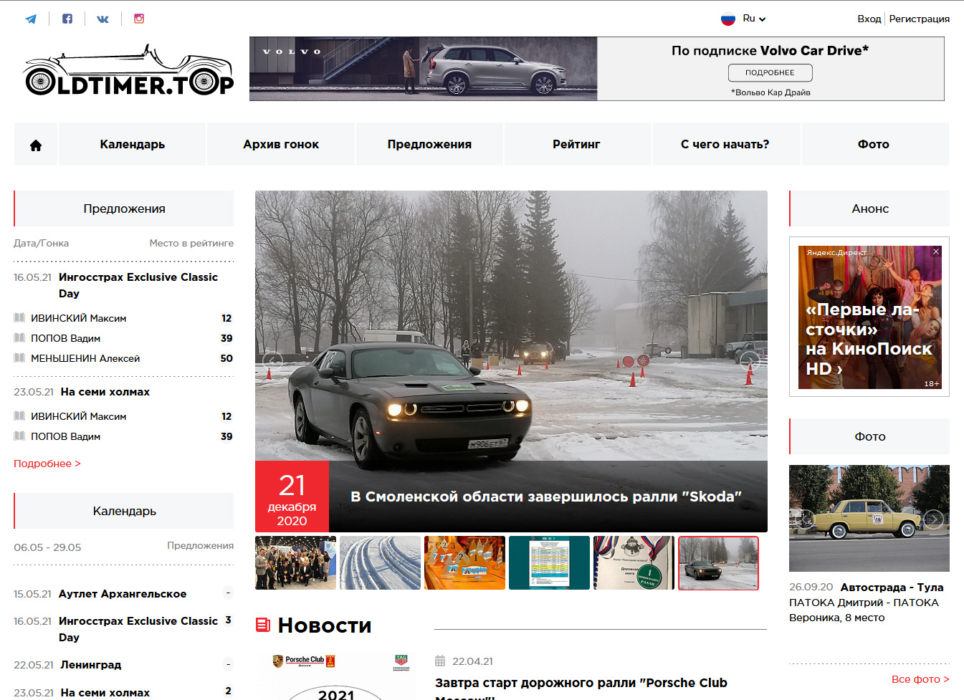The height and width of the screenshot is (700, 964).
Task: Open Ленинград calendar event
Action: 91,665
